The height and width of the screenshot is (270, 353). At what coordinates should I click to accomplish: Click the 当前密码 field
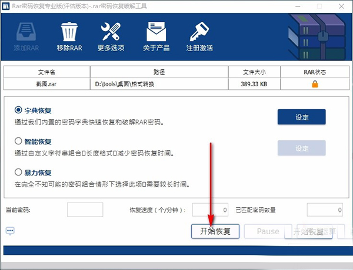pos(85,210)
